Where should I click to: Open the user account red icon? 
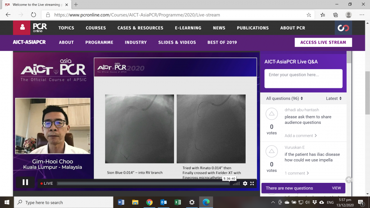(22, 28)
